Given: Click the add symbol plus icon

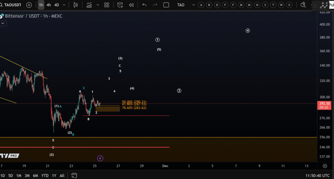Looking at the screenshot, I should point(29,5).
